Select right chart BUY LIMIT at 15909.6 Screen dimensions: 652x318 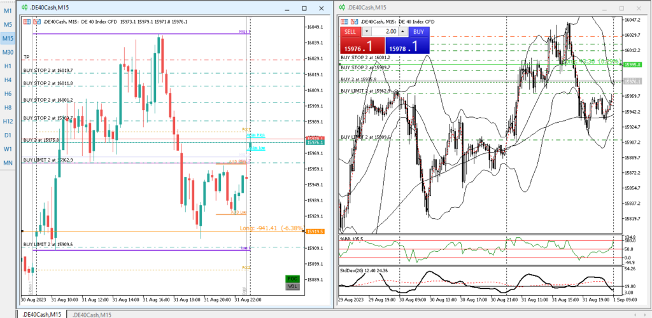pyautogui.click(x=365, y=137)
